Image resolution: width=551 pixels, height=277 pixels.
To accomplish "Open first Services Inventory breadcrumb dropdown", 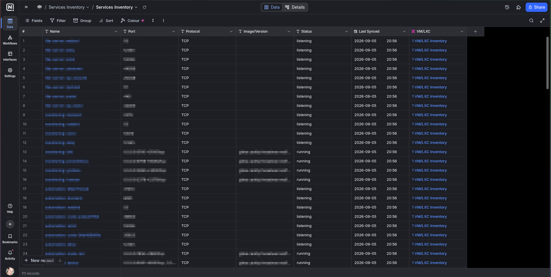I will click(x=69, y=7).
